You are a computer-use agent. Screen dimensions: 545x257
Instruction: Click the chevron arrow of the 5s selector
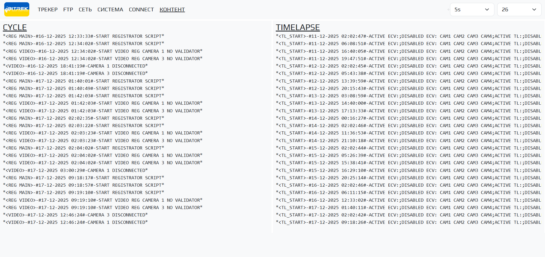pos(487,10)
